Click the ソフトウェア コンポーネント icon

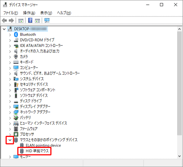[x=16, y=90]
